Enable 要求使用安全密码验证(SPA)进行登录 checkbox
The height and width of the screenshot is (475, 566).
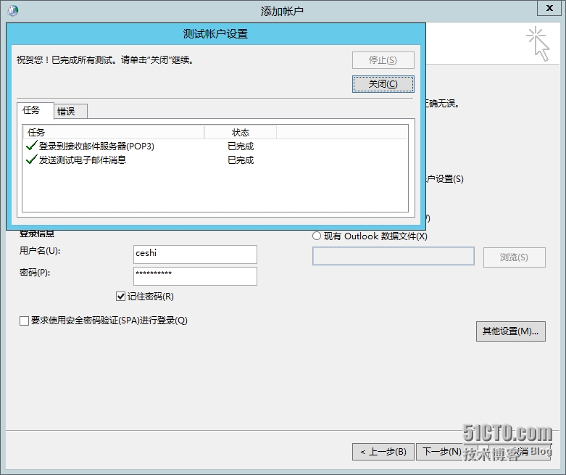point(25,321)
